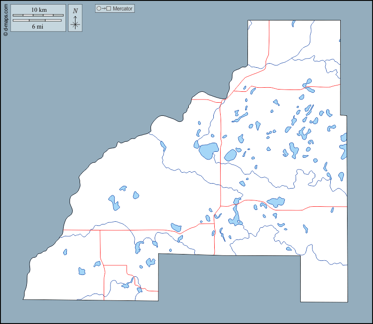The width and height of the screenshot is (373, 324).
Task: Click the letter N on the compass
Action: click(x=75, y=11)
